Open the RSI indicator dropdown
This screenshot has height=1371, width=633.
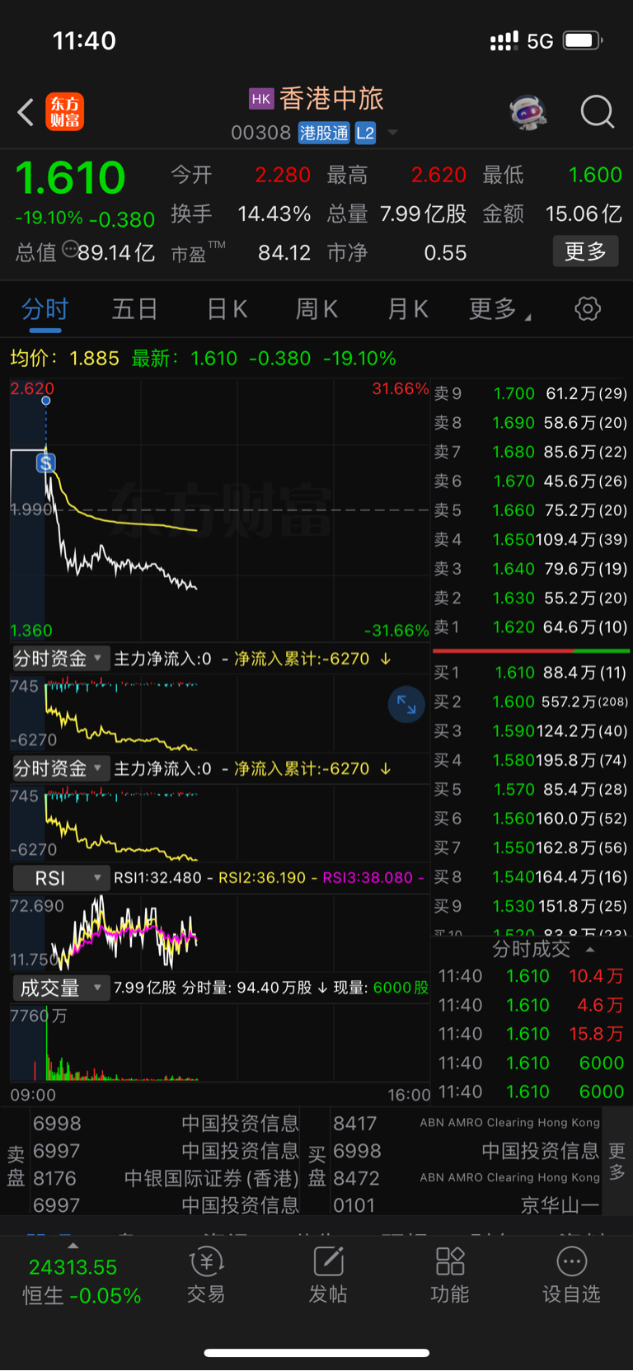point(60,878)
